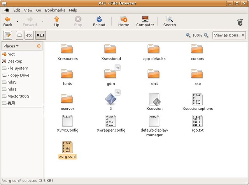
Task: Open the Go menu
Action: [x=39, y=10]
